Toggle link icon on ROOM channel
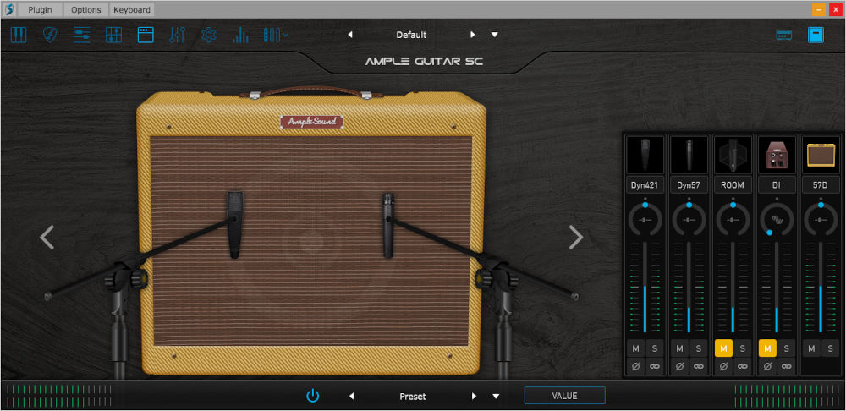The width and height of the screenshot is (846, 411). click(x=743, y=366)
